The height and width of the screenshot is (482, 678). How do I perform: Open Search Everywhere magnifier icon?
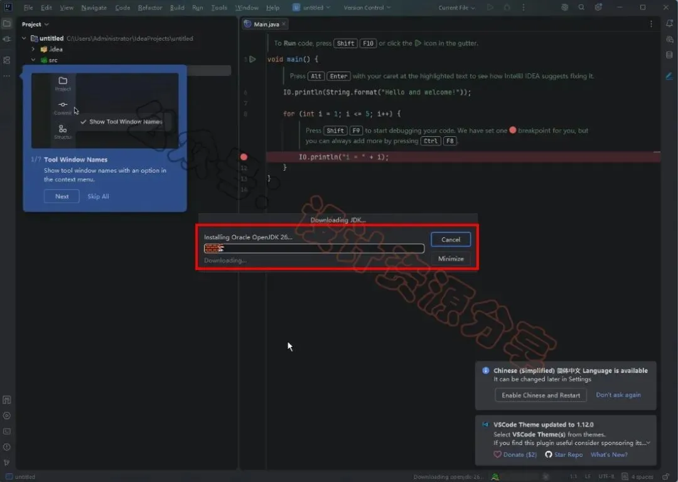click(x=581, y=8)
